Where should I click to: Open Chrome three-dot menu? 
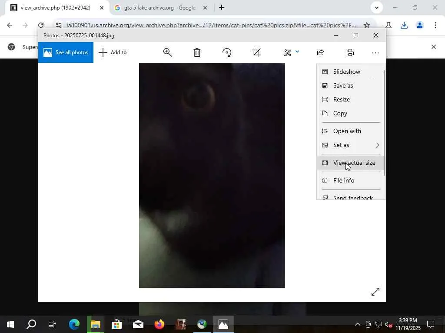435,25
